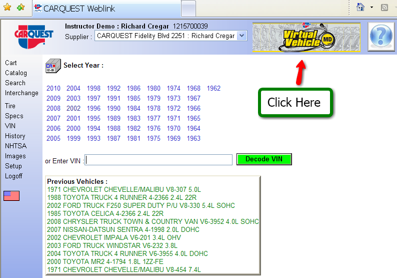Select year 1985
Screen dimensions: 397x278
click(x=133, y=98)
